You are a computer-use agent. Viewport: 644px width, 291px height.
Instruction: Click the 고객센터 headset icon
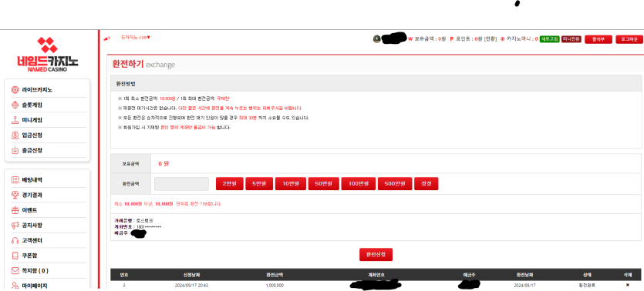coord(15,241)
